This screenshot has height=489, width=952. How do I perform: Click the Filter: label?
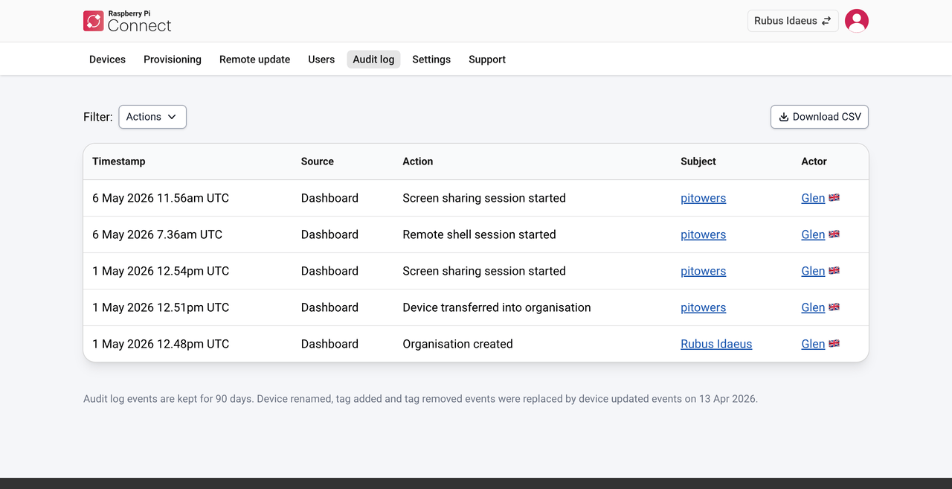[98, 117]
